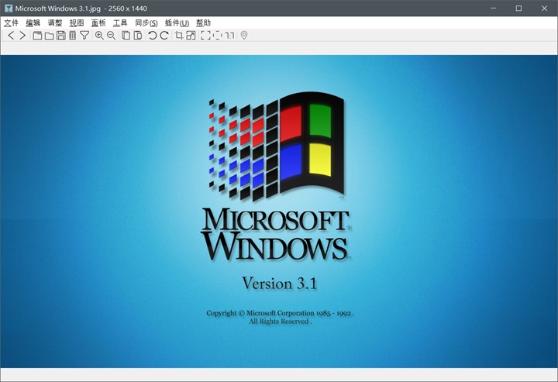Open folder using the folder icon
558x382 pixels.
click(49, 36)
